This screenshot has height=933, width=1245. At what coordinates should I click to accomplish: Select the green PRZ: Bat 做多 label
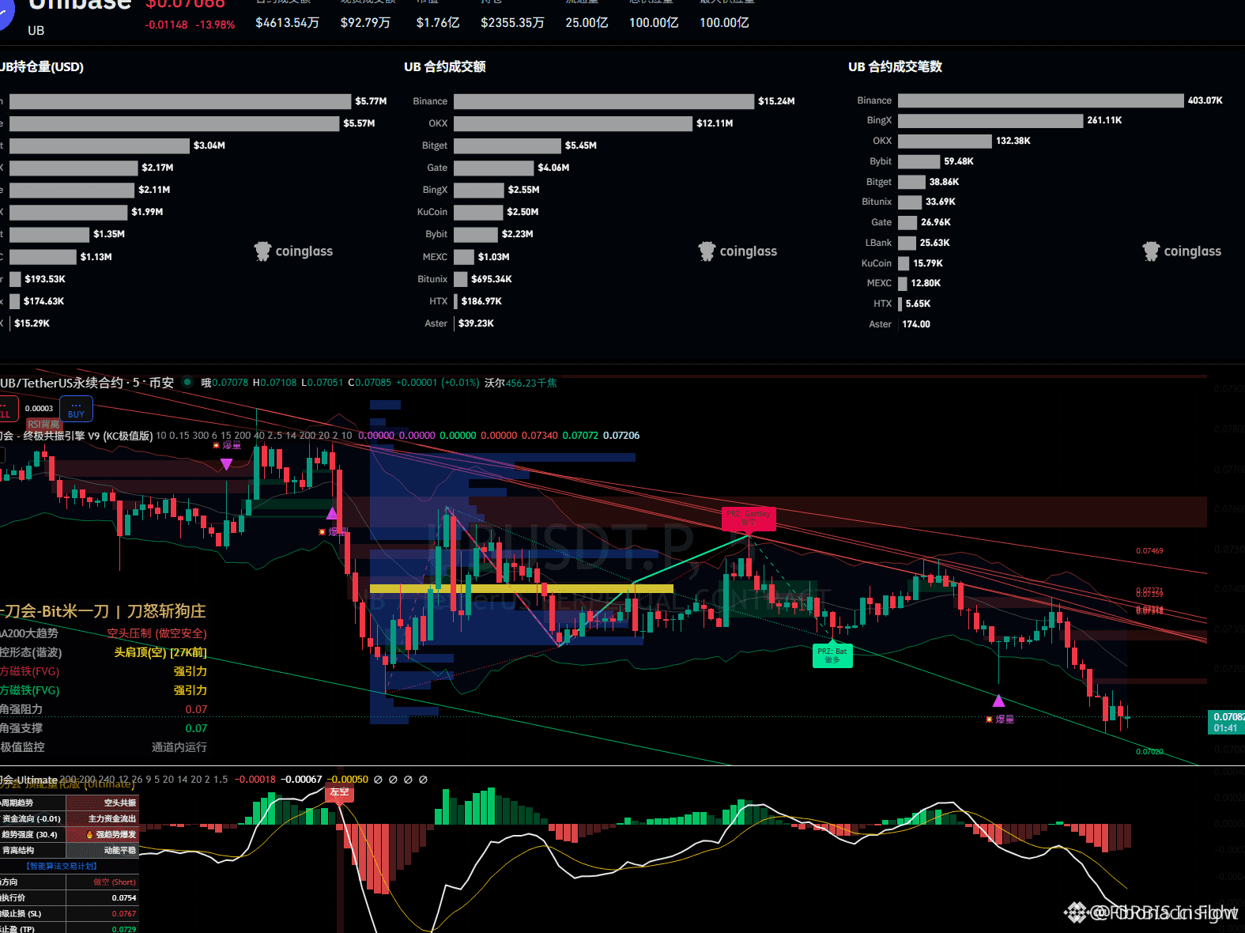832,655
